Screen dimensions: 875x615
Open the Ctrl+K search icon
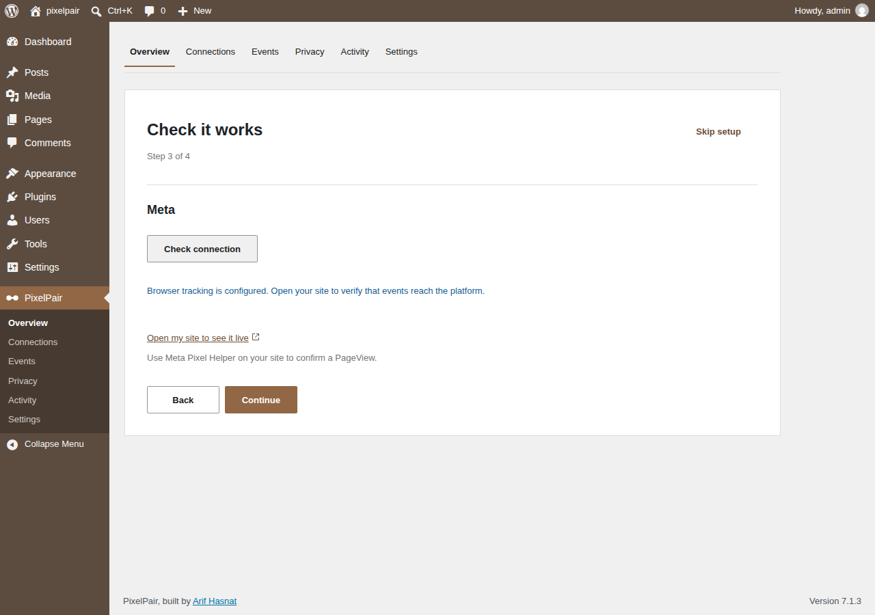96,11
